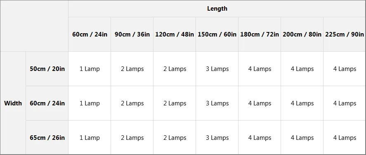Click the 50cm / 20in width row header
Viewport: 366px width, 155px height.
47,68
